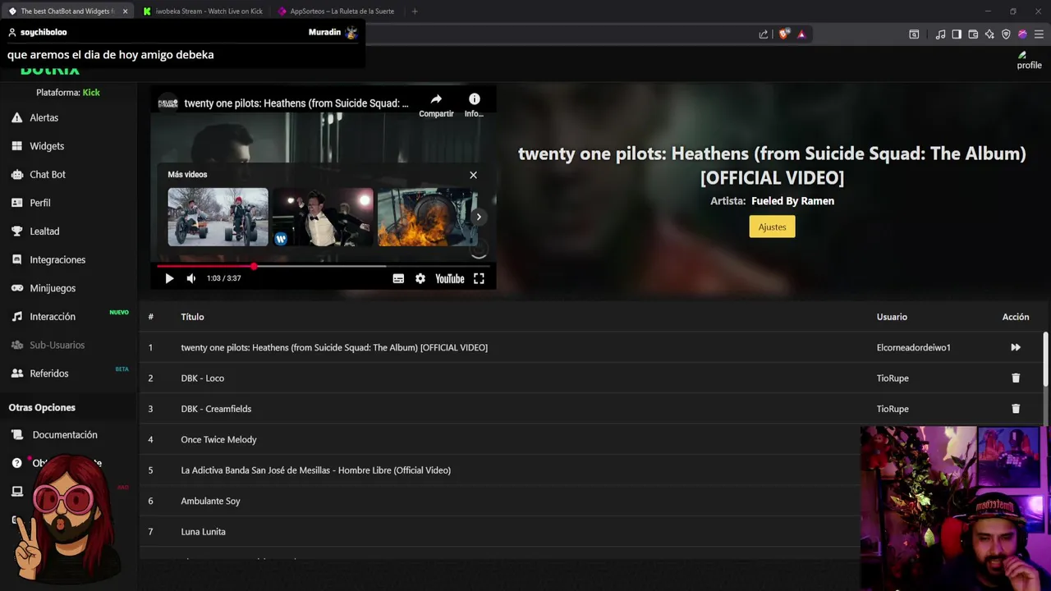Screen dimensions: 1051x591
Task: Seek on YouTube red progress bar
Action: (x=324, y=266)
